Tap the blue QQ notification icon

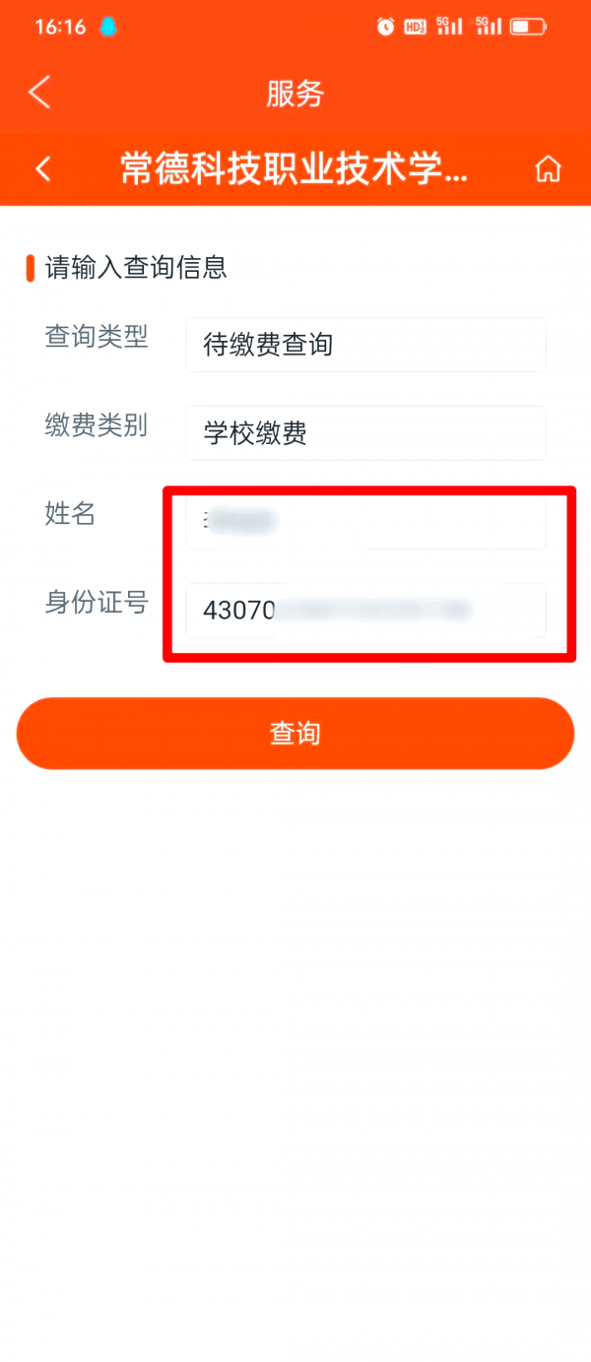[108, 28]
